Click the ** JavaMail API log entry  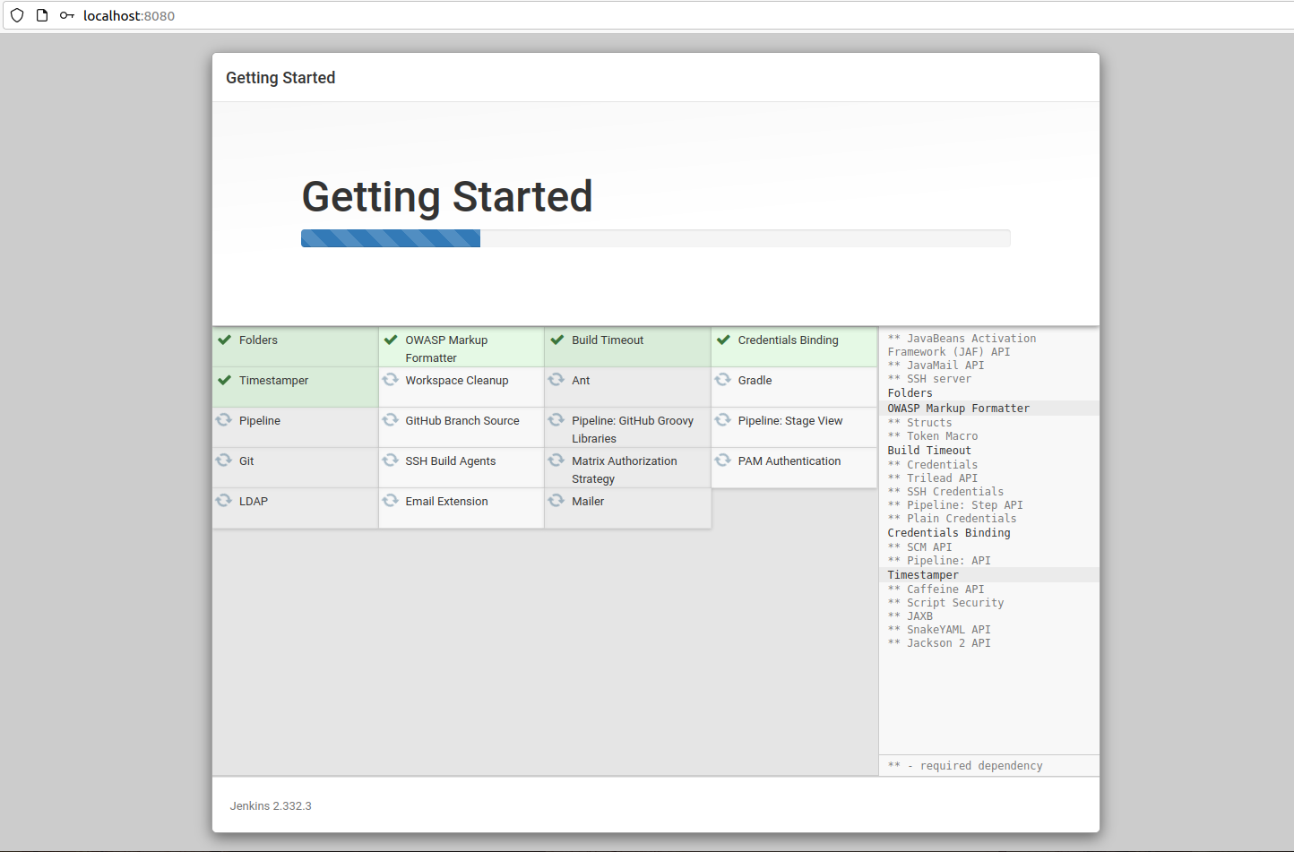point(936,366)
